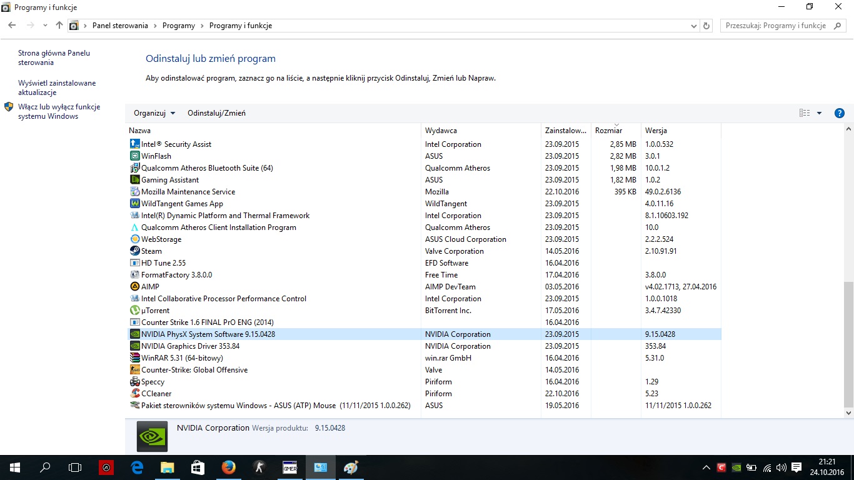Click the Counter-Strike: Global Offensive icon
Viewport: 854px width, 480px height.
tap(134, 370)
